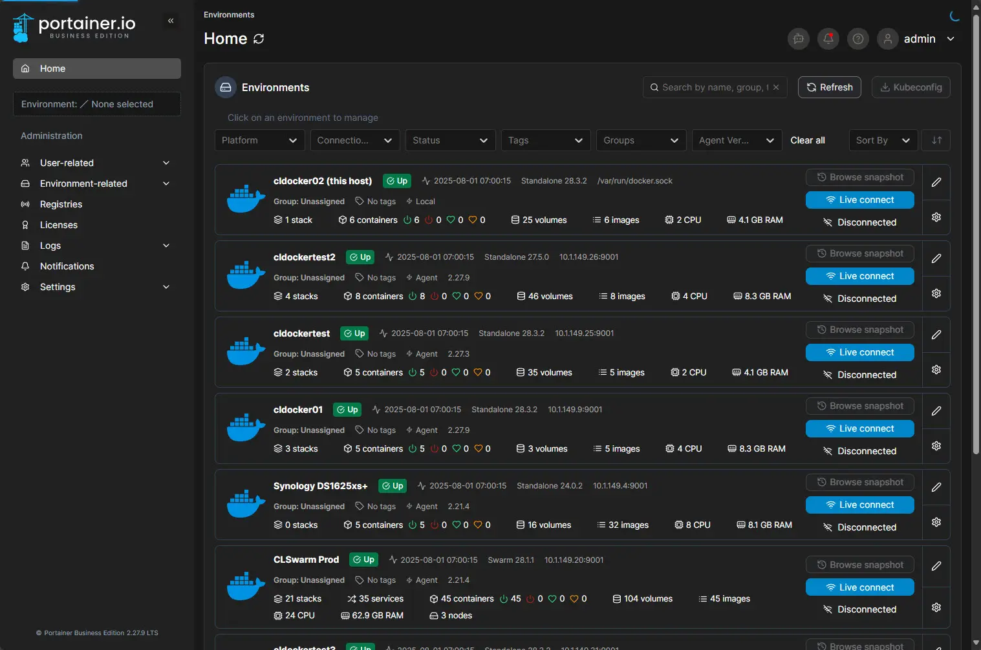981x650 pixels.
Task: Open settings gear for cldockertest environment
Action: [x=936, y=370]
